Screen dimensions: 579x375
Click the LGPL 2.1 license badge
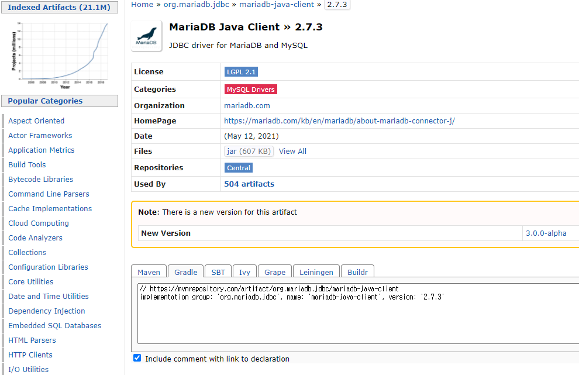tap(241, 72)
